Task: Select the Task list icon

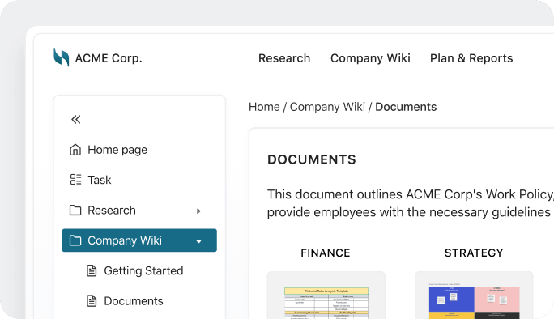Action: point(75,180)
